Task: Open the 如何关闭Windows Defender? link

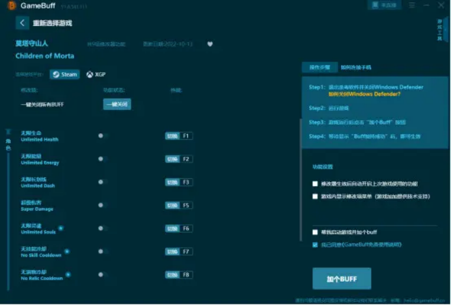Action: tap(364, 94)
